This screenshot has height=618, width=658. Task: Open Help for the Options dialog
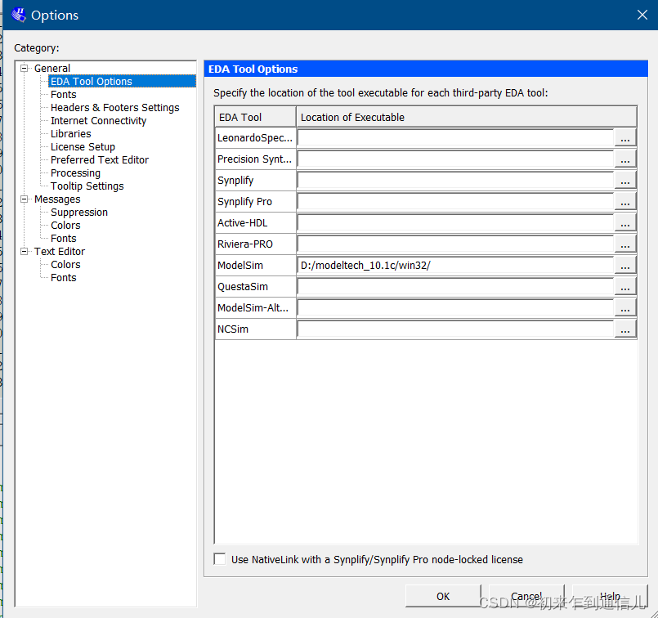tap(610, 596)
